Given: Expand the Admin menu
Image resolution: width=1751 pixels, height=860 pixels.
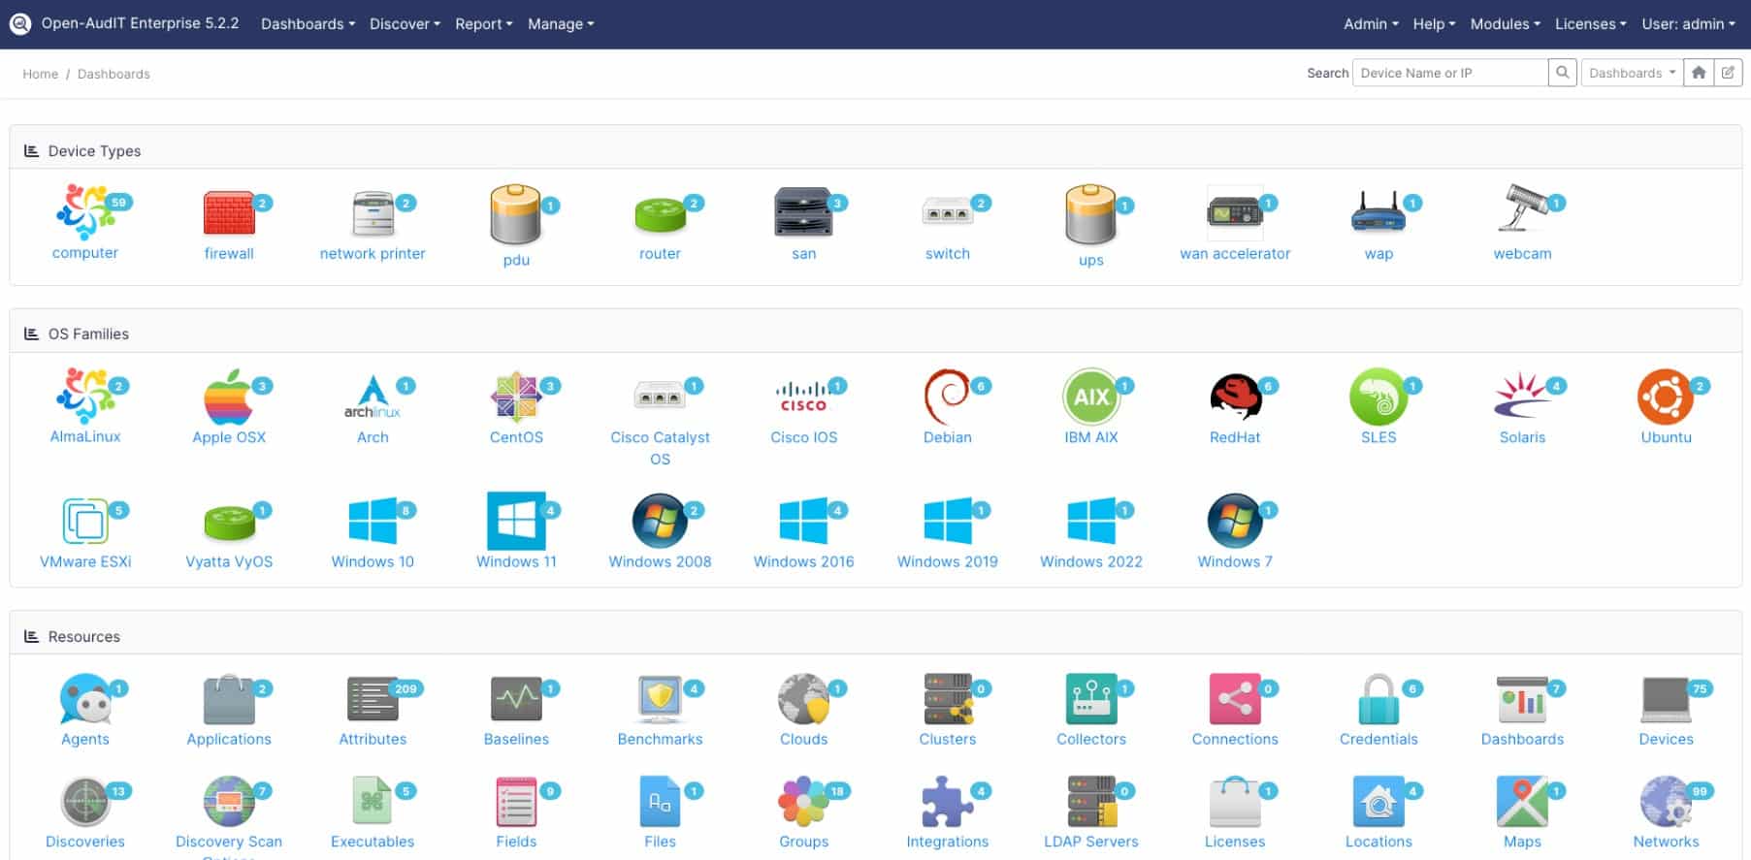Looking at the screenshot, I should click(1371, 23).
